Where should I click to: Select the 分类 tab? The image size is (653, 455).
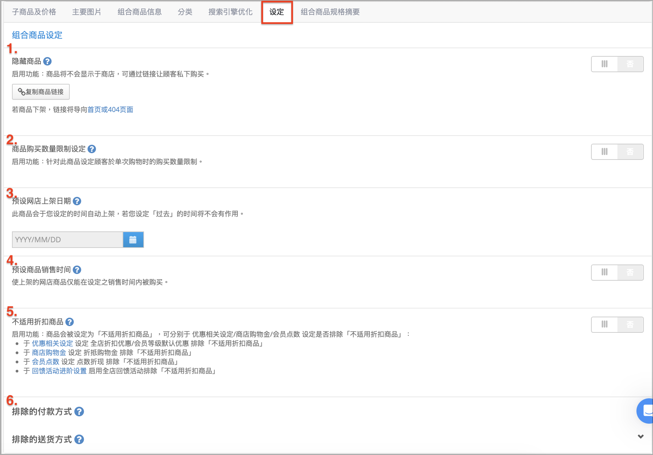pos(185,12)
